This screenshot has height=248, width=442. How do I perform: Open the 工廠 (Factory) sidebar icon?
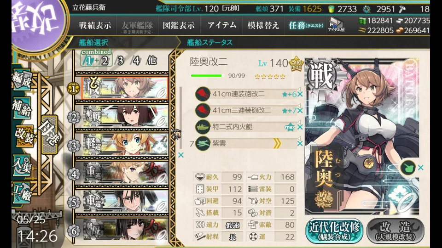click(22, 193)
